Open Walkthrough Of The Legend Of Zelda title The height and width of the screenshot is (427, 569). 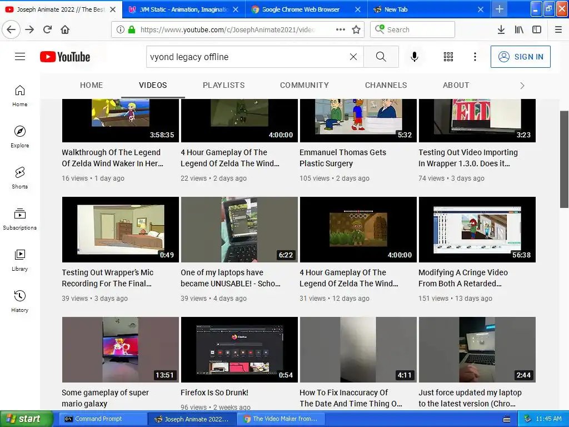pyautogui.click(x=112, y=158)
